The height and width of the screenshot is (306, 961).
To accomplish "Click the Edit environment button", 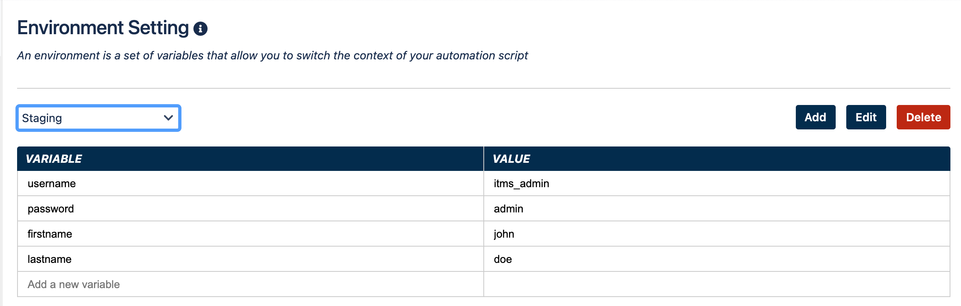I will pyautogui.click(x=866, y=117).
